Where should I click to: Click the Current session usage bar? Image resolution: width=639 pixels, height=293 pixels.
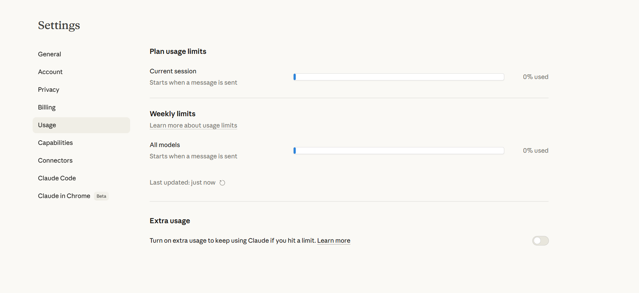pyautogui.click(x=399, y=77)
